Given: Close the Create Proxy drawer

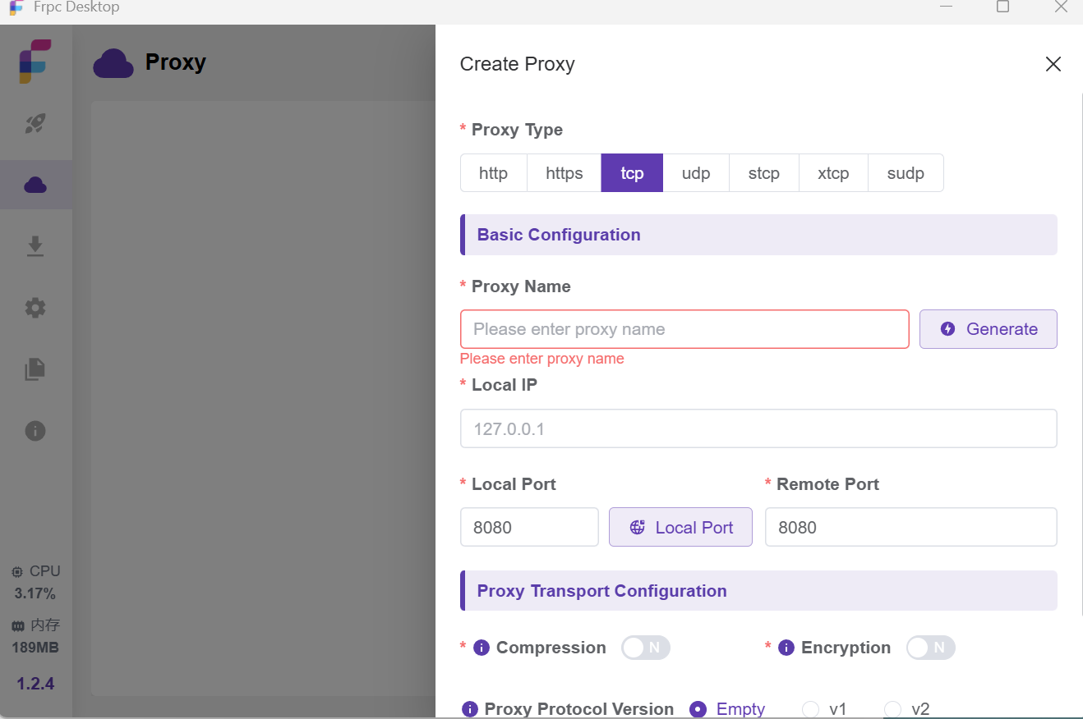Looking at the screenshot, I should coord(1053,64).
